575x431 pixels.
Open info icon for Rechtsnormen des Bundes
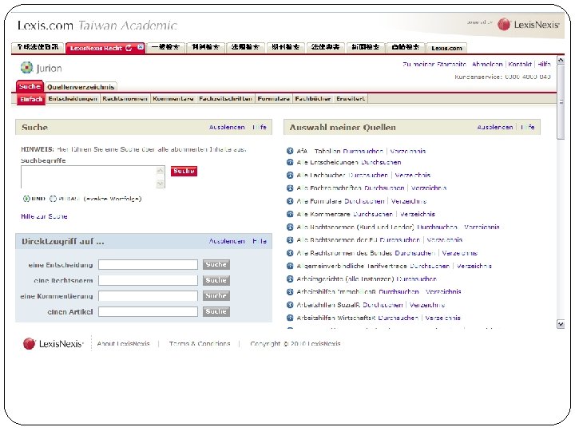click(x=290, y=253)
